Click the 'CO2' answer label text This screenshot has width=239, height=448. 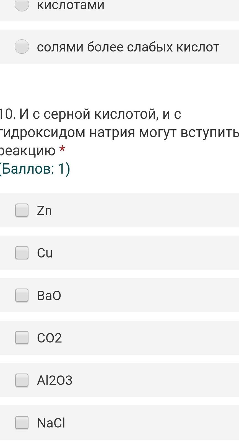(x=49, y=338)
